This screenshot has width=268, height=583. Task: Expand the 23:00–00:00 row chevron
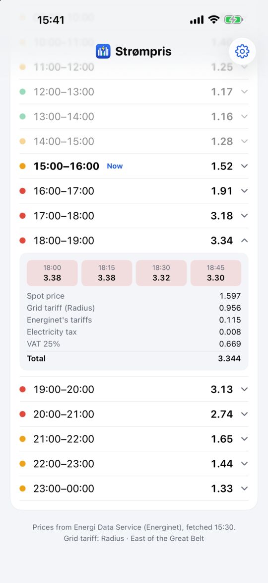[244, 488]
